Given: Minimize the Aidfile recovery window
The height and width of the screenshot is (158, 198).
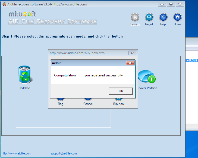Looking at the screenshot, I should click(162, 4).
